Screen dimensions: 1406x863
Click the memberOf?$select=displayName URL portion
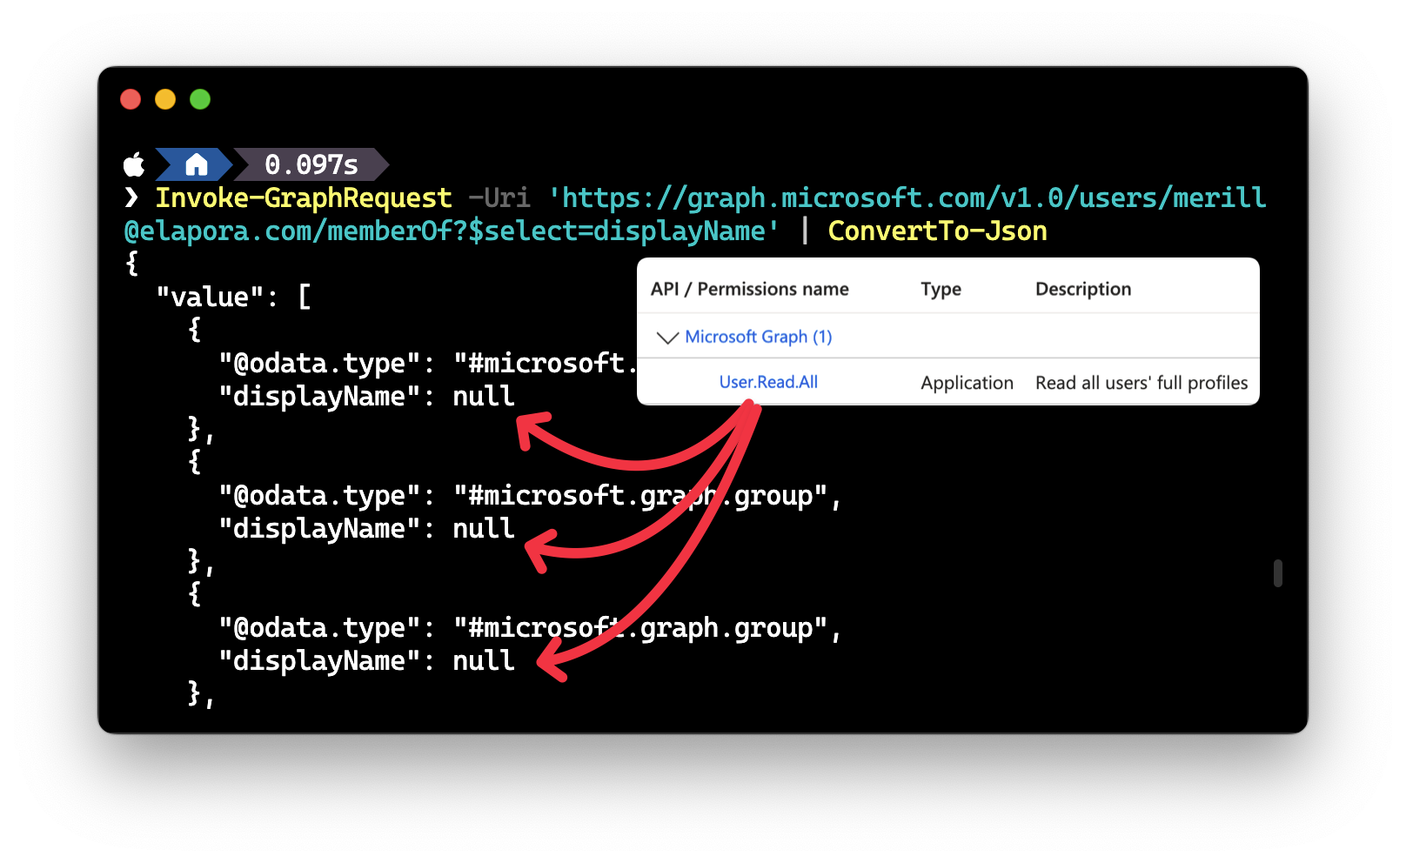click(546, 231)
